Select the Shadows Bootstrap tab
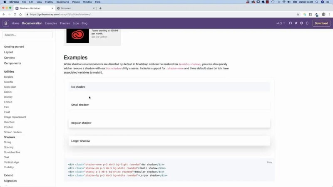 [x=34, y=8]
